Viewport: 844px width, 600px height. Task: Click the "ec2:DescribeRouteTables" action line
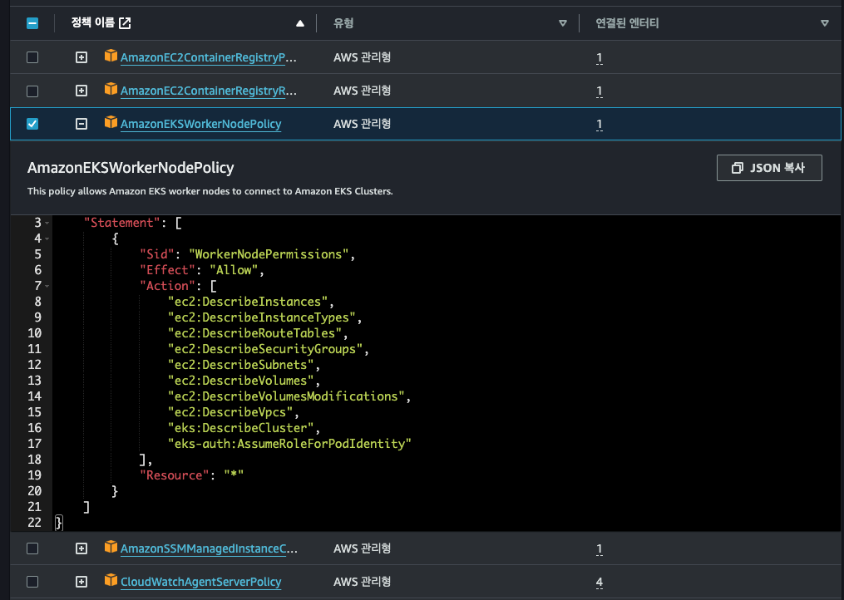(254, 333)
